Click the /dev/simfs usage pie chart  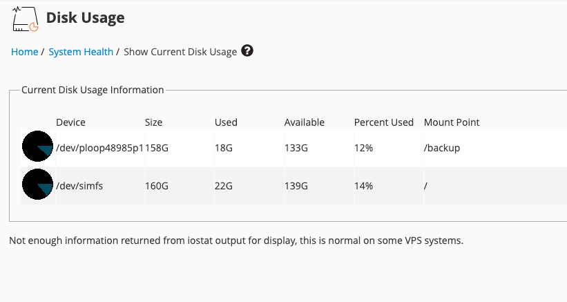coord(38,185)
